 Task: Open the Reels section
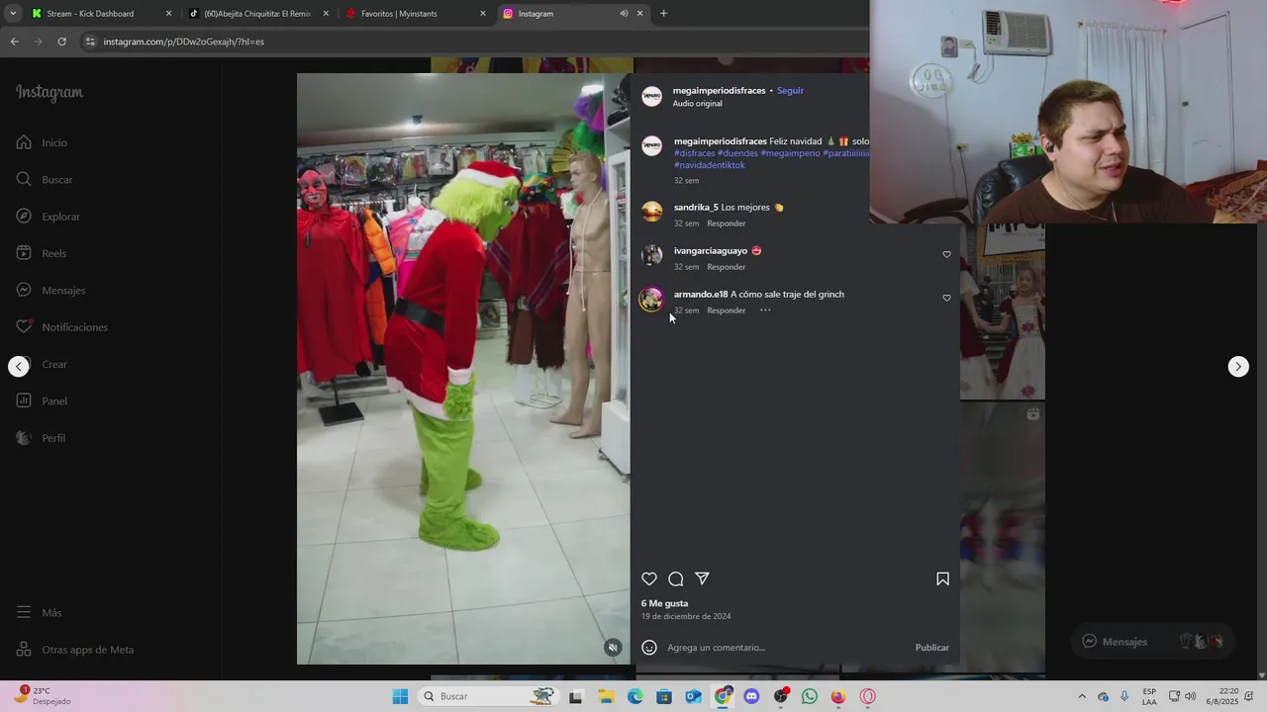pos(42,253)
